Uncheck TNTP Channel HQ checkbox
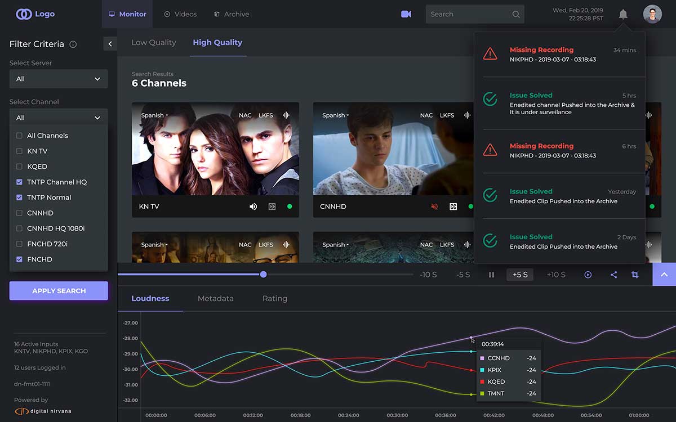The height and width of the screenshot is (422, 676). tap(19, 182)
